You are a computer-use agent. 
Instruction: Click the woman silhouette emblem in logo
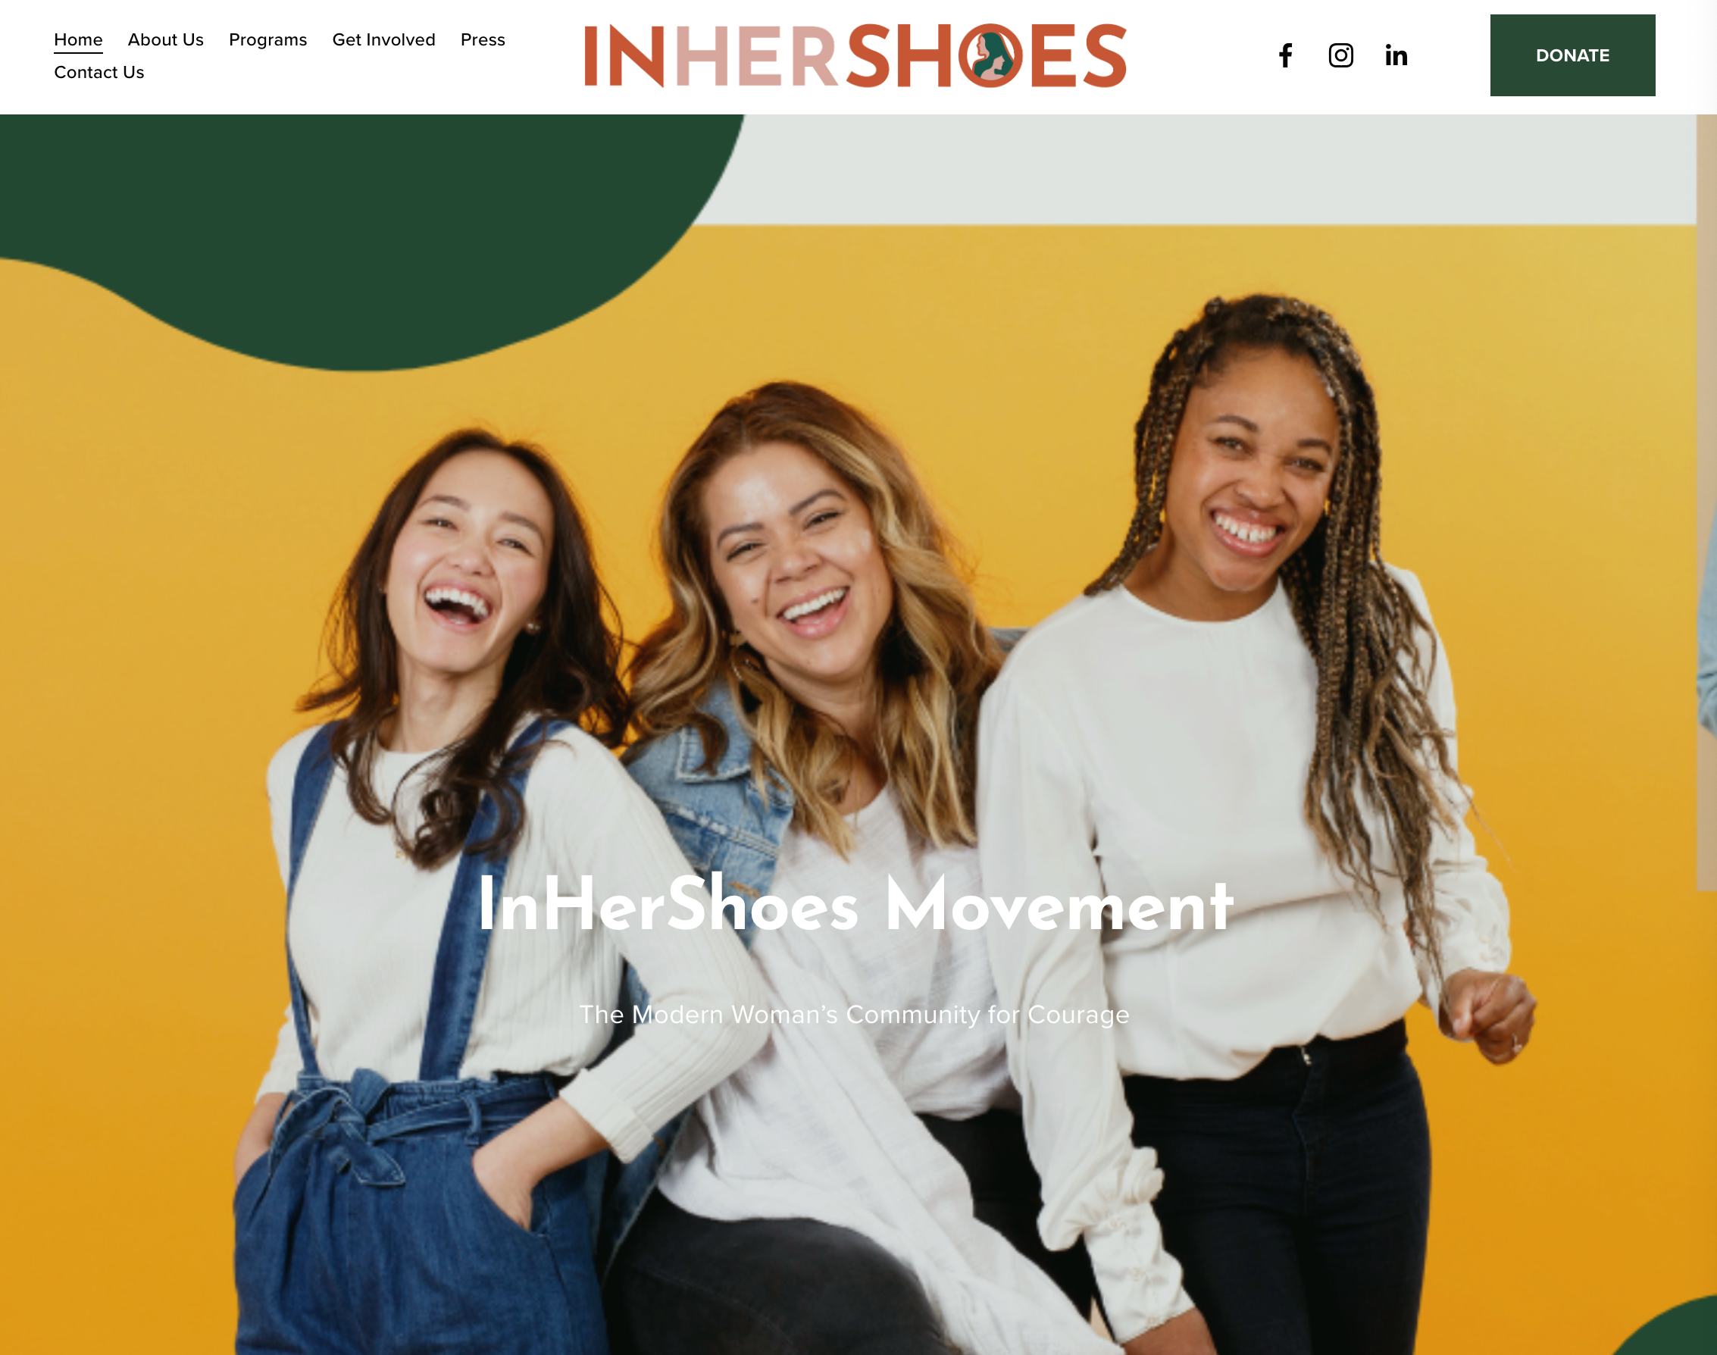991,55
